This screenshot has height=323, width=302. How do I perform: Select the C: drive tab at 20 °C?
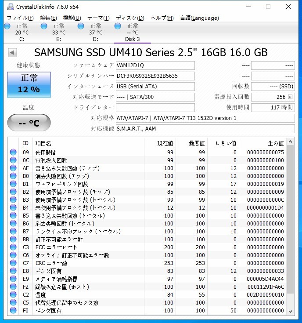coord(22,33)
